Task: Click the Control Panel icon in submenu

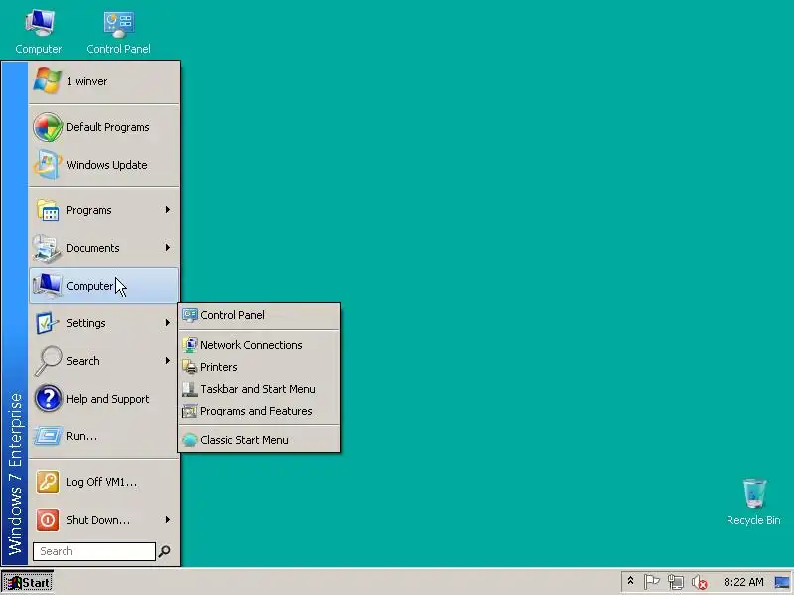Action: click(x=190, y=315)
